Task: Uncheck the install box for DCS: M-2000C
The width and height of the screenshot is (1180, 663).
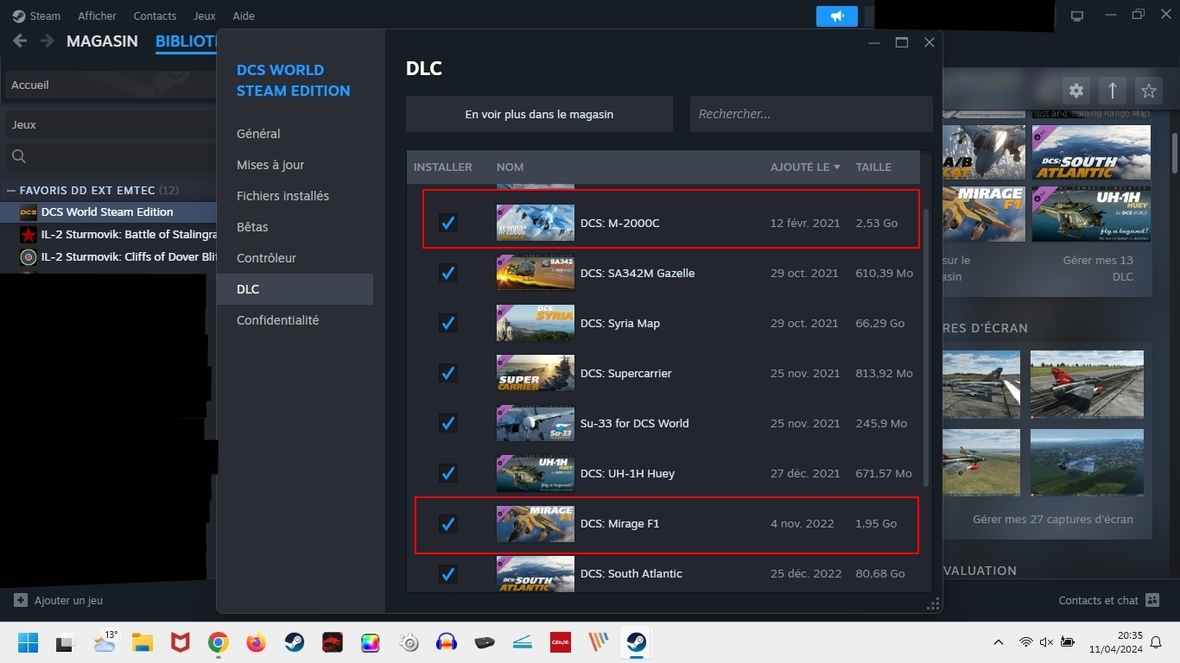Action: (x=447, y=223)
